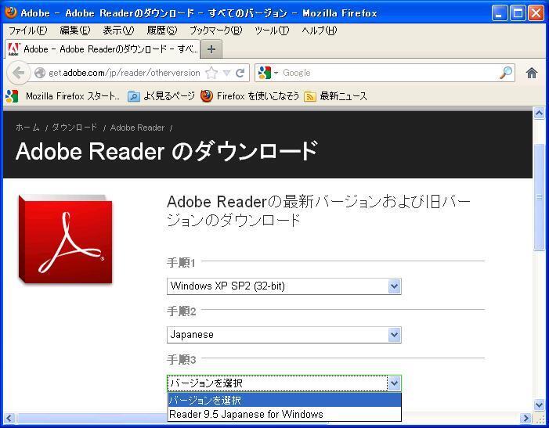Open the ブックマーク menu

pos(215,31)
